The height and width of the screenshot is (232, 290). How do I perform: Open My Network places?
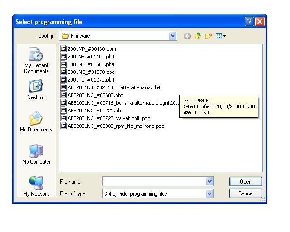(36, 186)
